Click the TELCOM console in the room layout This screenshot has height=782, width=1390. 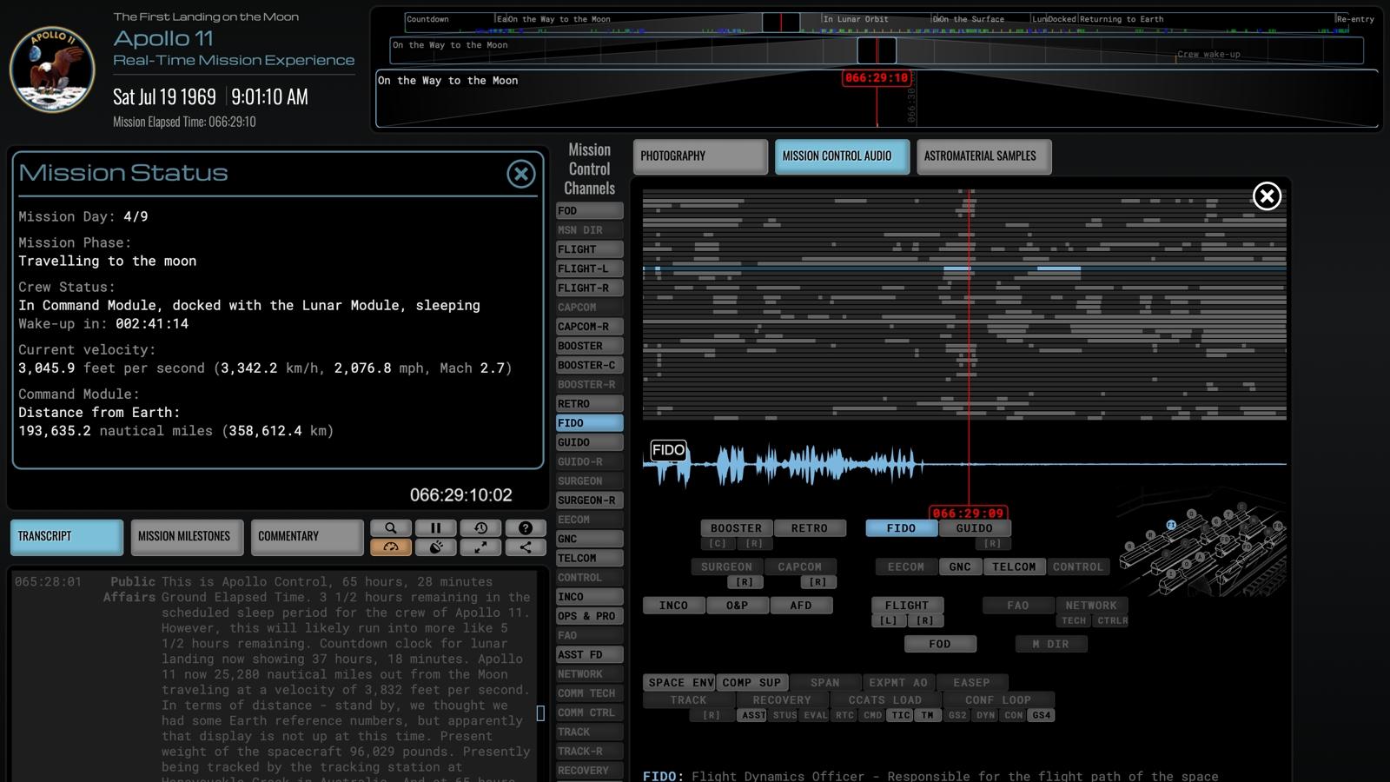point(1014,567)
